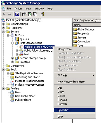
Task: Choose Help in context menu
Action: (x=75, y=116)
